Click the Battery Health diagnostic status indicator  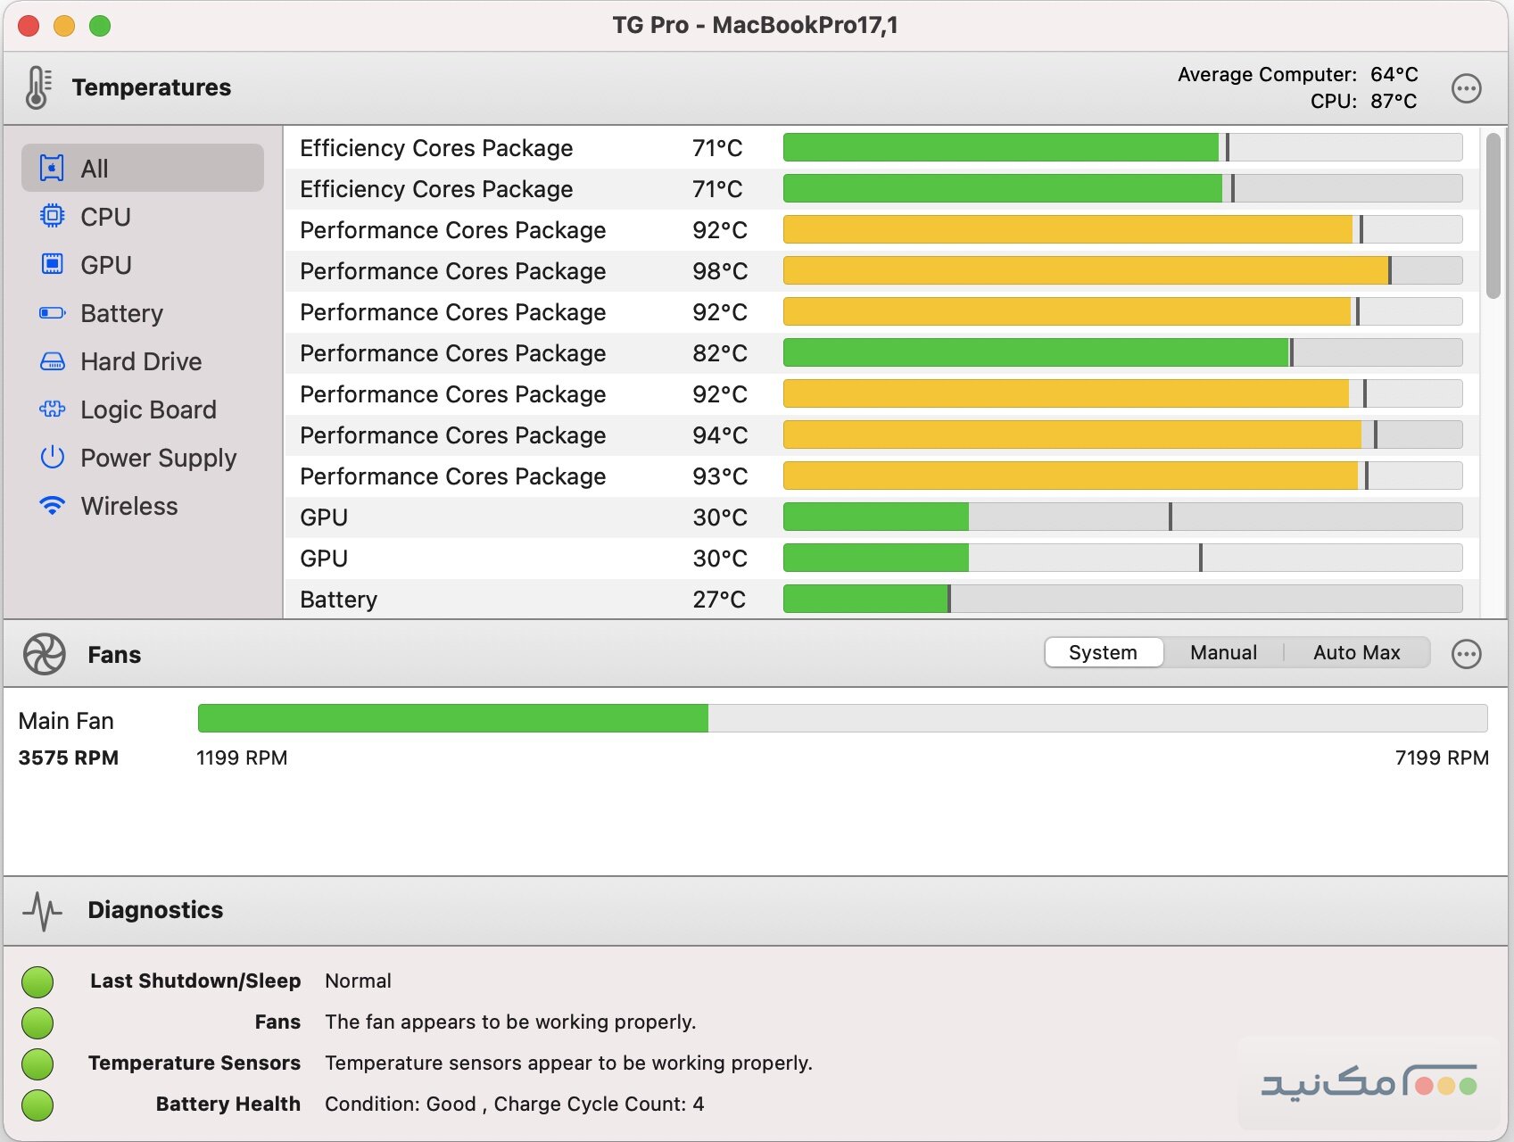(x=37, y=1105)
